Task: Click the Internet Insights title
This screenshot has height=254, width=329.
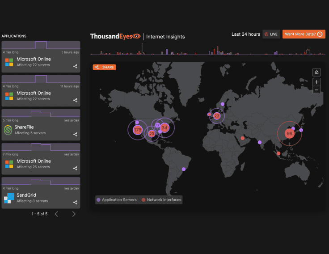Action: (x=165, y=37)
